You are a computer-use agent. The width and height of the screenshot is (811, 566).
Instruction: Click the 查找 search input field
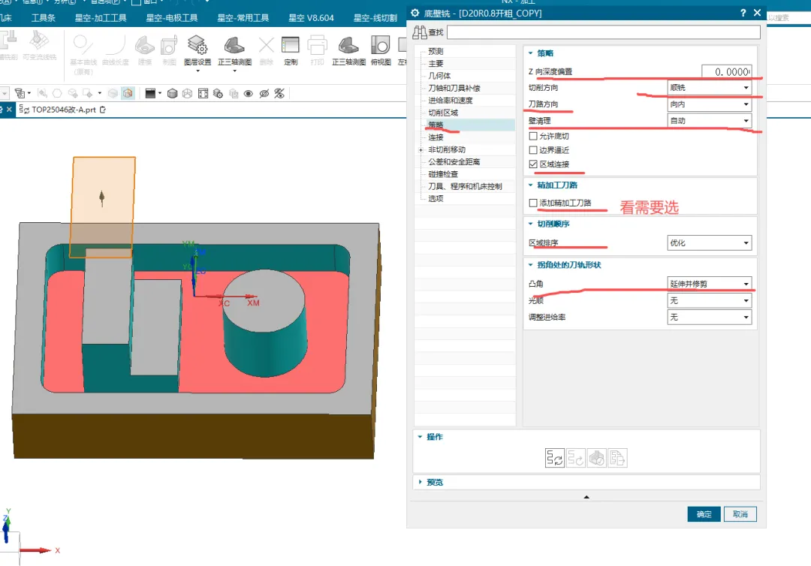pos(604,32)
